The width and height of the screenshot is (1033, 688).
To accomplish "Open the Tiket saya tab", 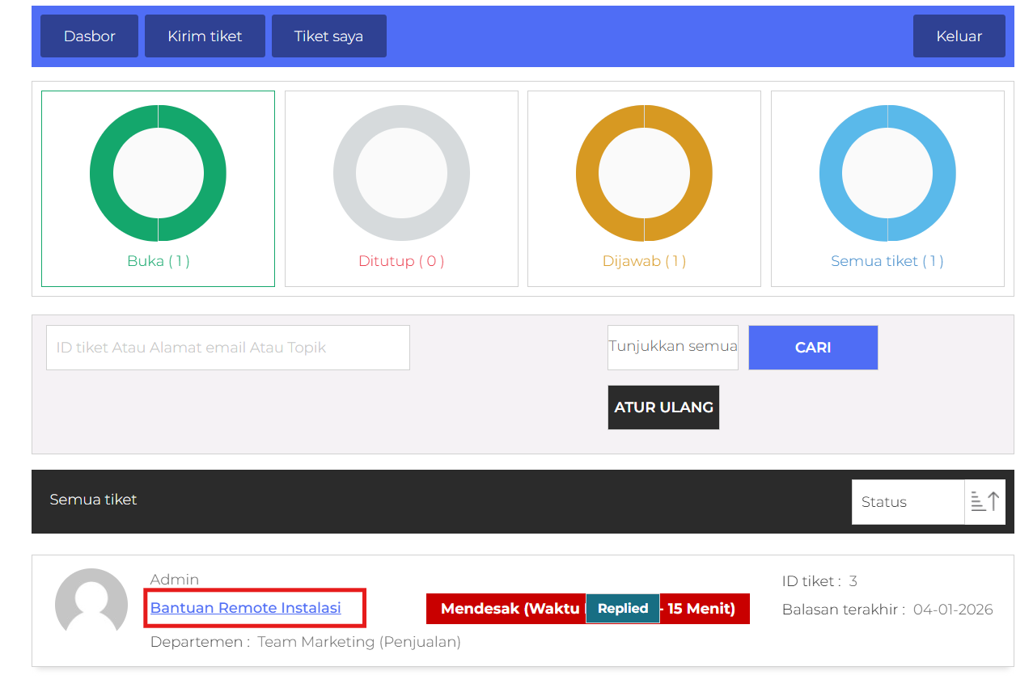I will click(328, 36).
